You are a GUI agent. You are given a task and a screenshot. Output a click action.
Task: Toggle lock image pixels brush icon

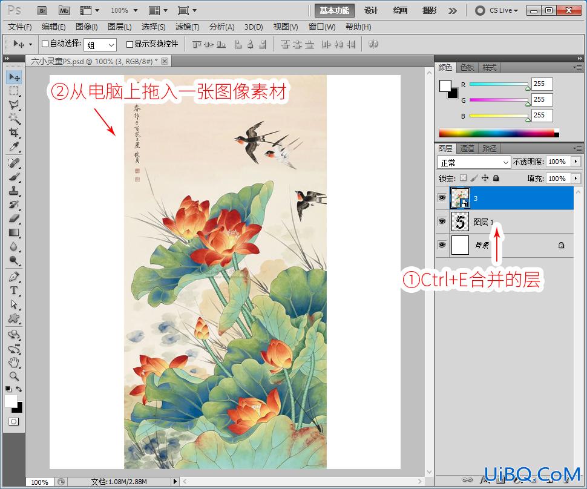tap(474, 178)
